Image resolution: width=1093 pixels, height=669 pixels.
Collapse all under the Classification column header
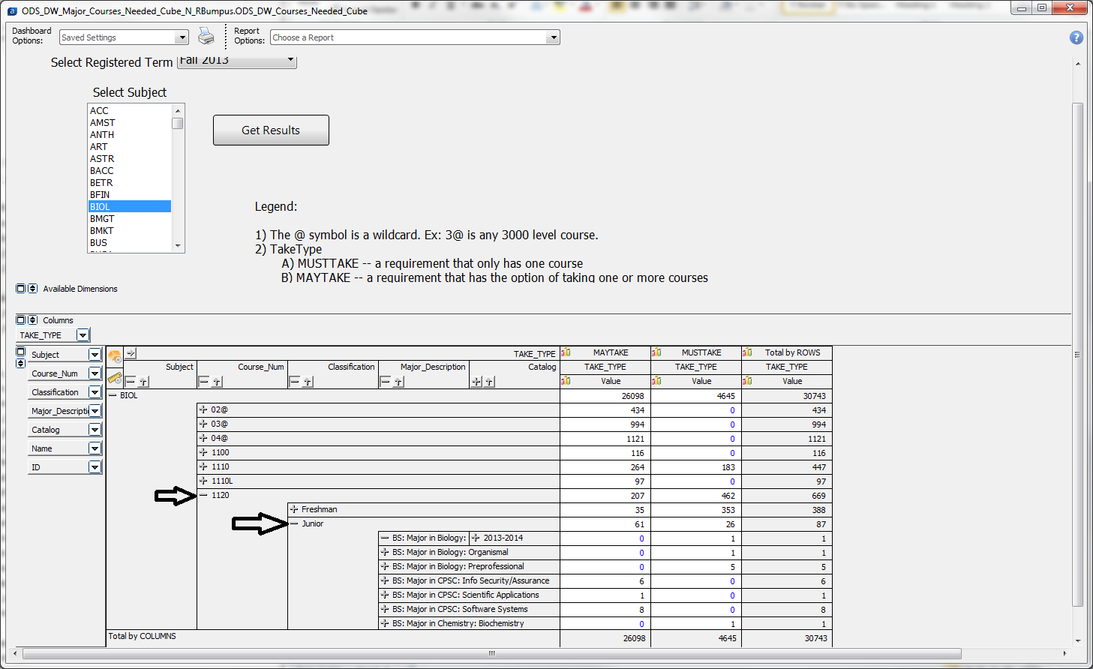[294, 382]
